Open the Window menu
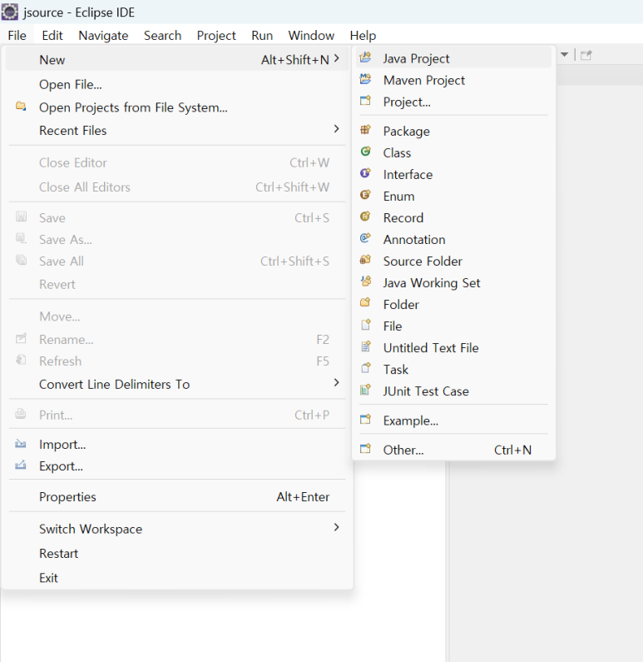The image size is (643, 662). (x=311, y=36)
